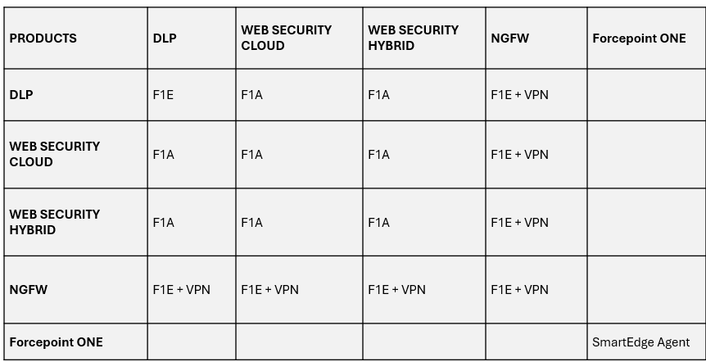Image resolution: width=706 pixels, height=362 pixels.
Task: Select the DLP row label
Action: [x=21, y=95]
